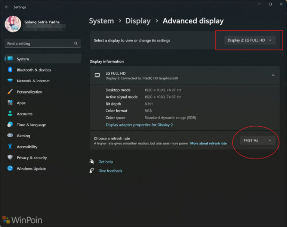Open the Accessibility figure icon
The image size is (287, 227).
(x=10, y=146)
